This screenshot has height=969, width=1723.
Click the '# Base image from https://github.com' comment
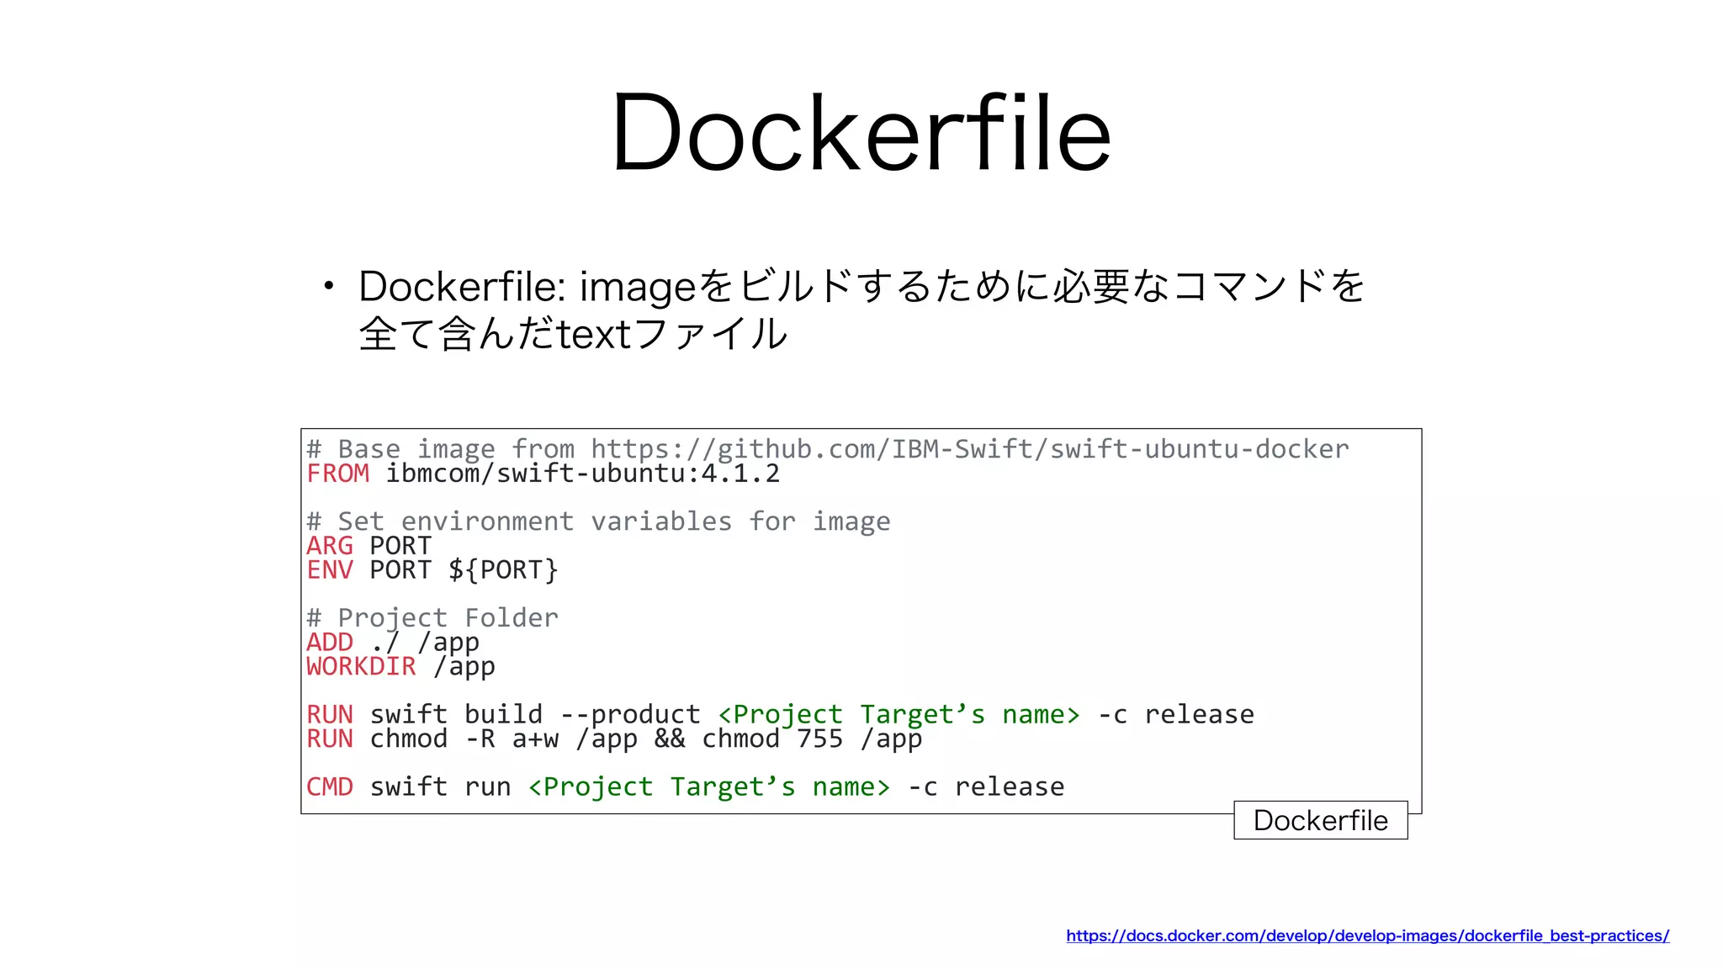tap(828, 449)
